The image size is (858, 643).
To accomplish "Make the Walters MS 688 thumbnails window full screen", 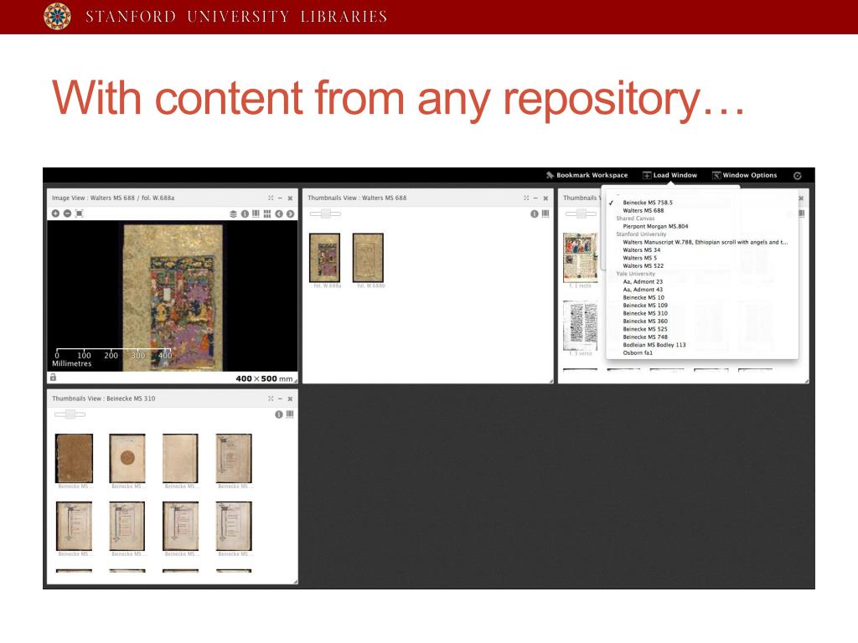I will tap(526, 198).
